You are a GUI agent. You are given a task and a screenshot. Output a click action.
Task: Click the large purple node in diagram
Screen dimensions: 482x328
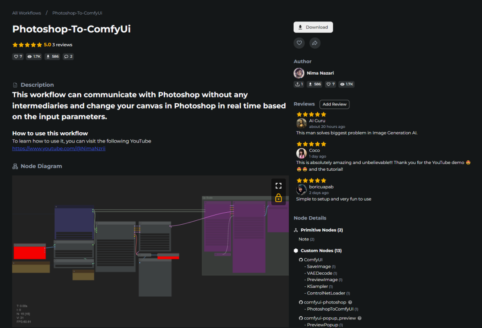click(249, 237)
